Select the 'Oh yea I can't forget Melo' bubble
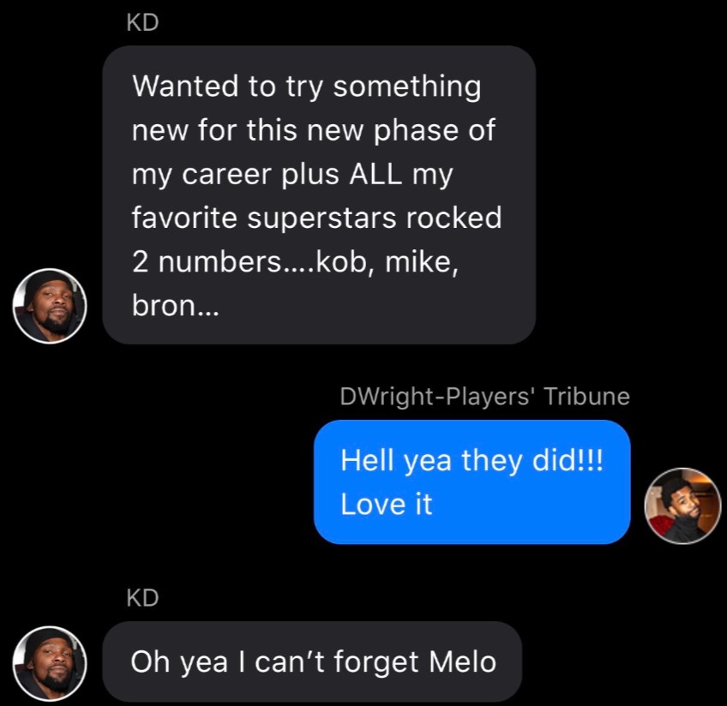 tap(312, 661)
